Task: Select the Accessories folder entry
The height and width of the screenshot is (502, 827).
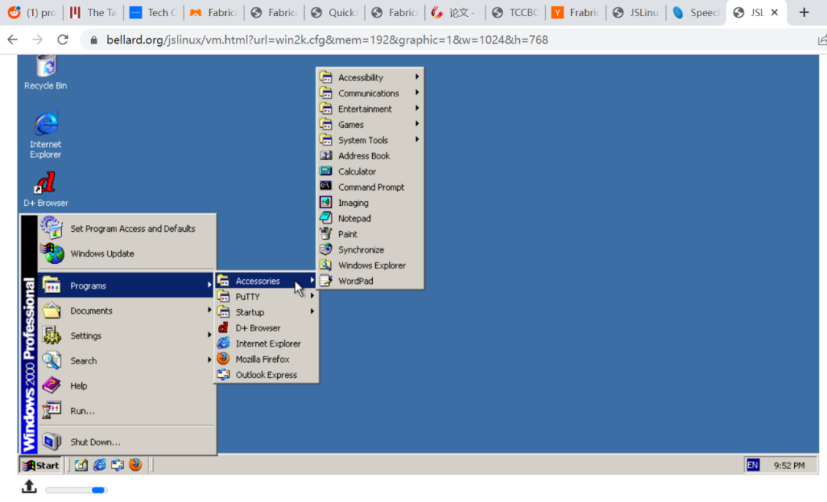Action: pyautogui.click(x=266, y=281)
